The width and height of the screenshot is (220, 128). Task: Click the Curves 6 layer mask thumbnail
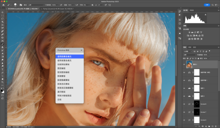coord(197,104)
